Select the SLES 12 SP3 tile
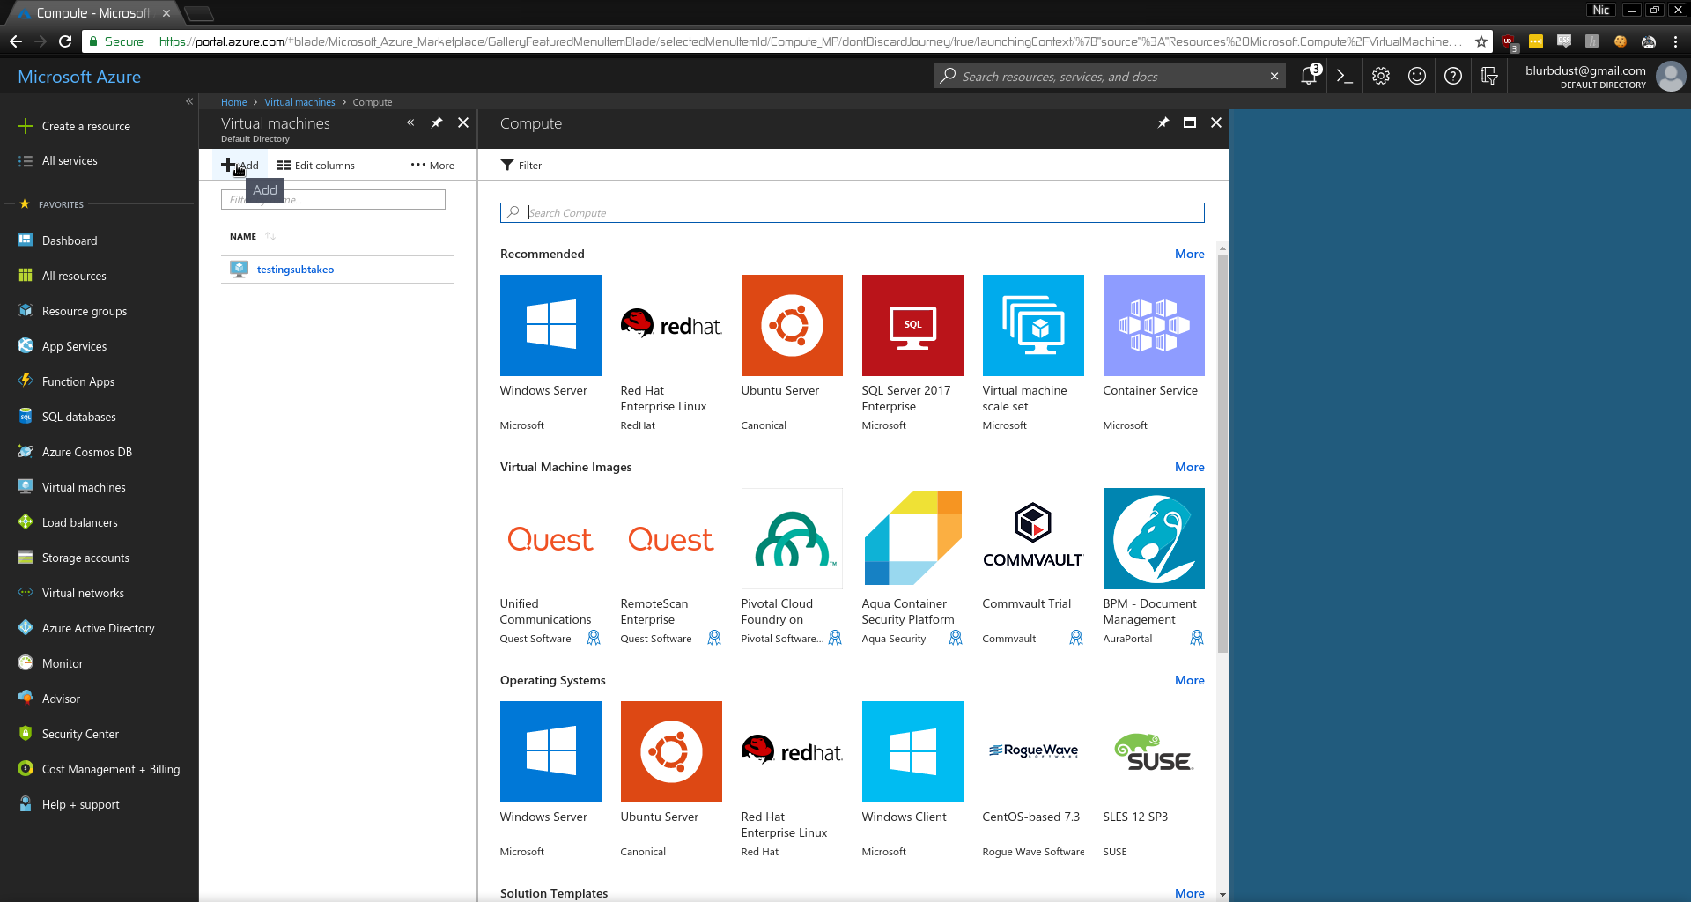 tap(1154, 780)
